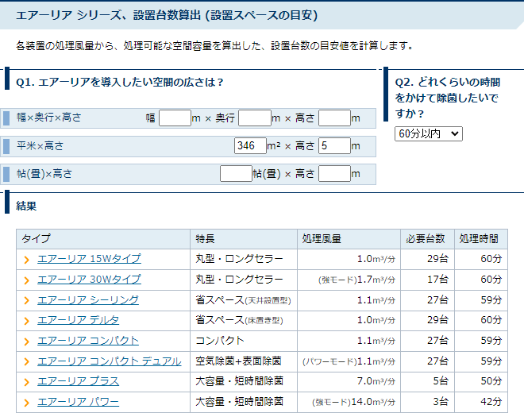Screen dimensions: 524x413
Task: Click the arrow icon beside エアーリア パワー
Action: [27, 402]
